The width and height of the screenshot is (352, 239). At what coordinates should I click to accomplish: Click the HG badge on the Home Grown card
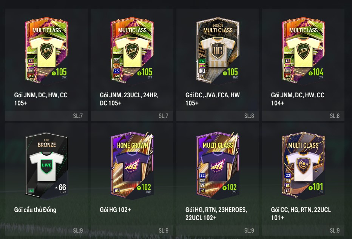coord(117,191)
